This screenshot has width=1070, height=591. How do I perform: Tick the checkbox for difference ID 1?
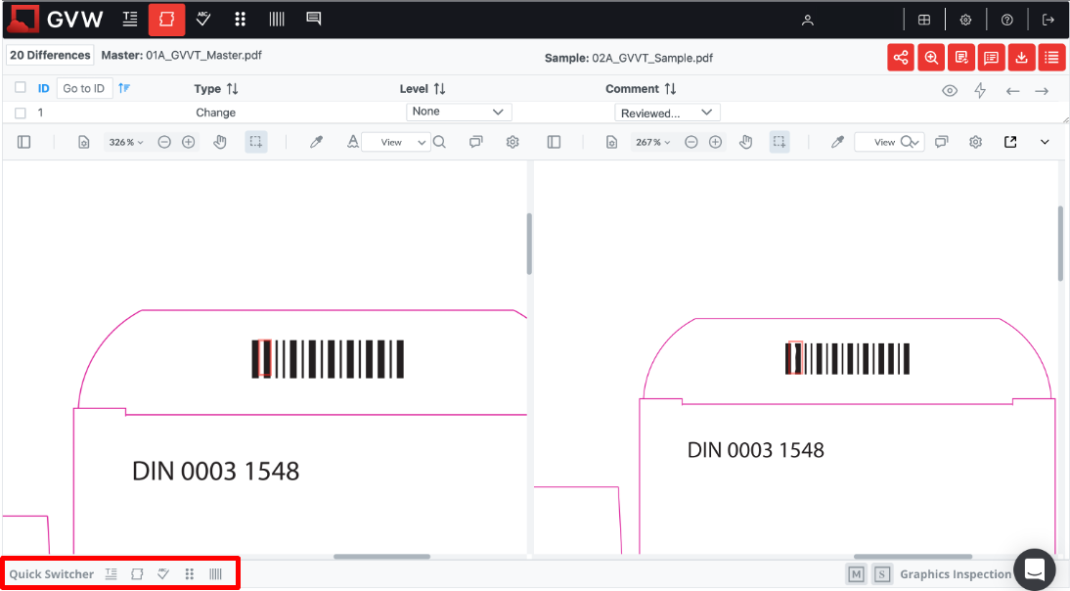coord(21,114)
